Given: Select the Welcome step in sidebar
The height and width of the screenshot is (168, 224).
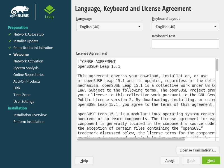Looking at the screenshot, I should pyautogui.click(x=21, y=54).
